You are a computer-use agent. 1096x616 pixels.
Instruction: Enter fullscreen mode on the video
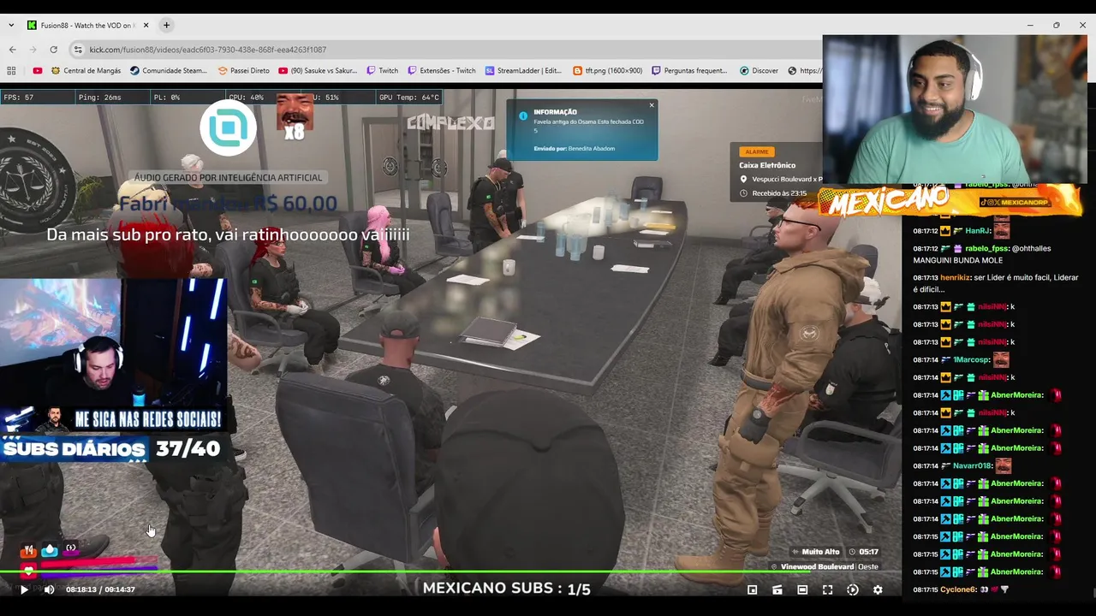tap(828, 589)
